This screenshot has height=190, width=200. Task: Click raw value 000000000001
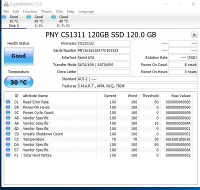click(178, 128)
